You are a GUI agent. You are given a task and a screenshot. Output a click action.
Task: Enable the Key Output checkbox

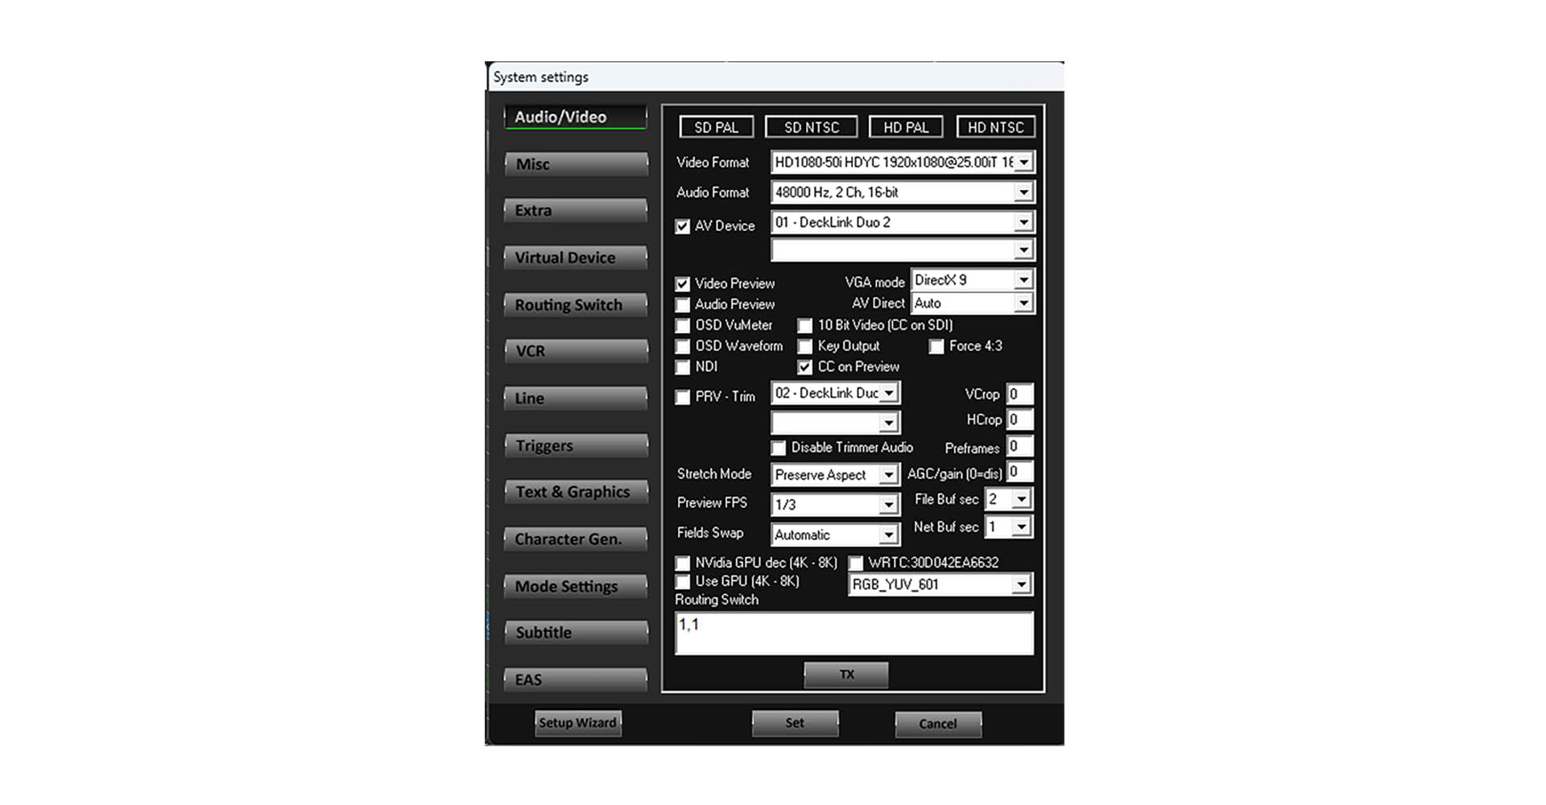pos(804,347)
